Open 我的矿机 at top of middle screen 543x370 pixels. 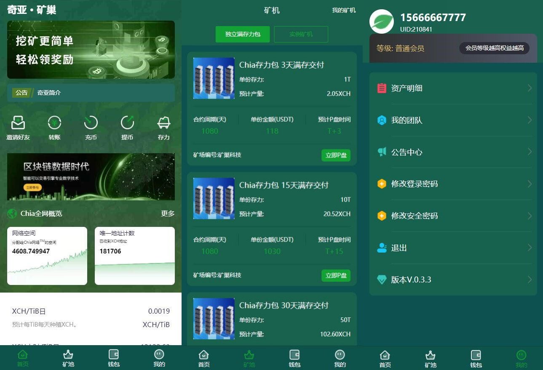[344, 11]
